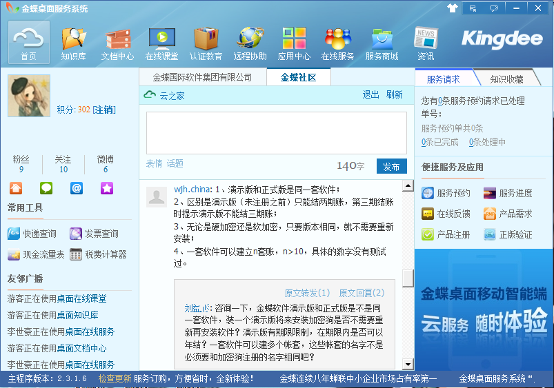Click inside the post text box
Image resolution: width=554 pixels, height=388 pixels.
[277, 133]
